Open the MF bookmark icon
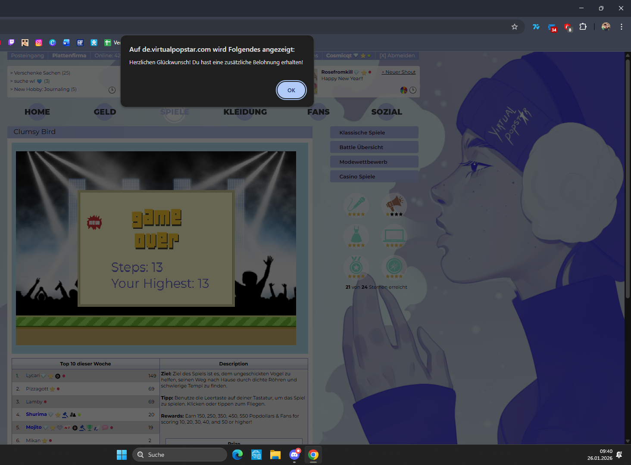The width and height of the screenshot is (631, 465). click(x=80, y=43)
